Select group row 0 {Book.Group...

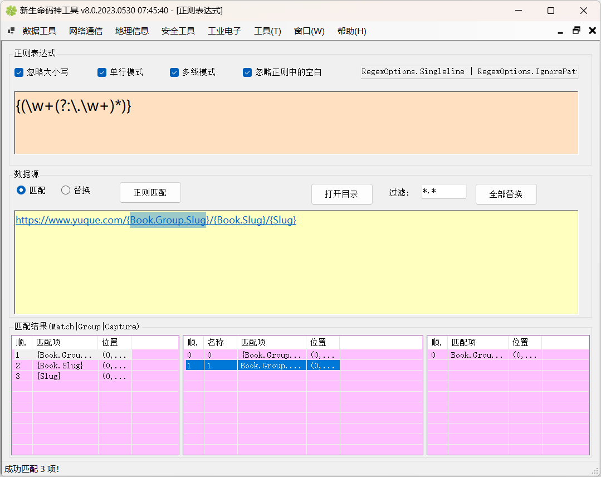[x=262, y=355]
